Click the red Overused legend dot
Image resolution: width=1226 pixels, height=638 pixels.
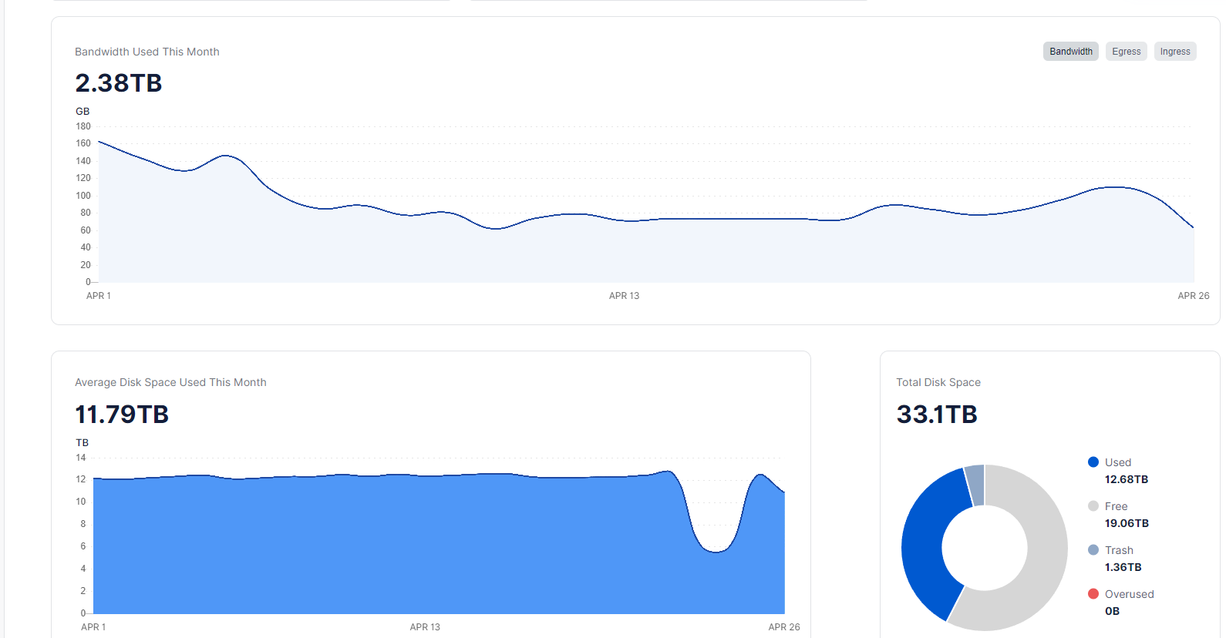coord(1093,594)
